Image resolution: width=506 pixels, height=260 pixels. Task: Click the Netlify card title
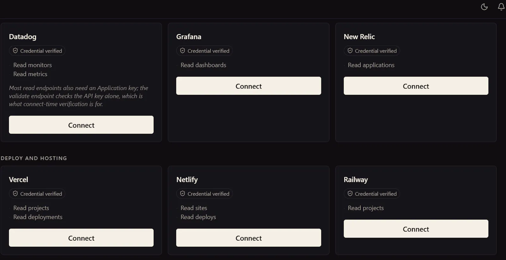click(187, 180)
